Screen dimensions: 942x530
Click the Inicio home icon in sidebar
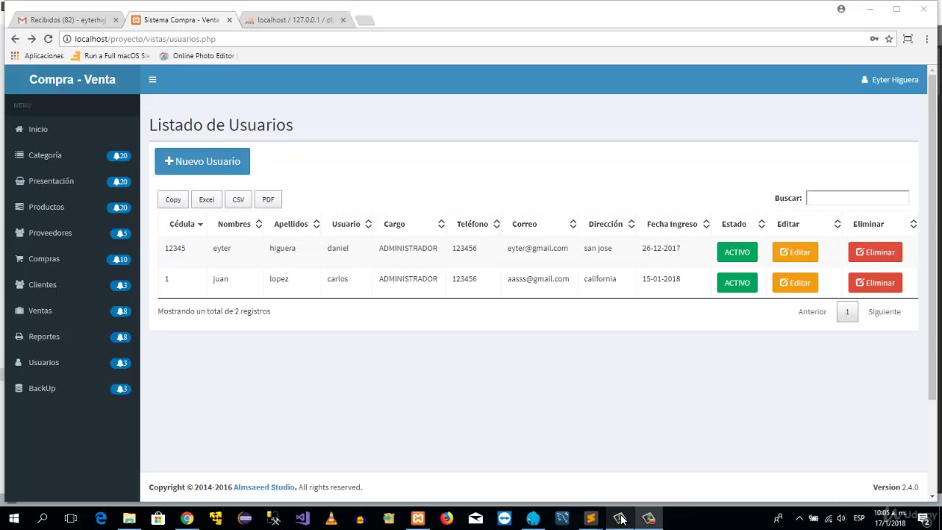[19, 130]
